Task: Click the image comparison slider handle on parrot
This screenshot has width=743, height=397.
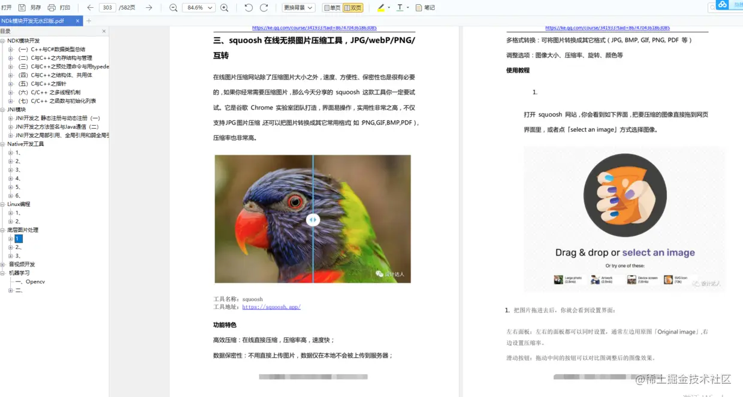Action: 313,220
